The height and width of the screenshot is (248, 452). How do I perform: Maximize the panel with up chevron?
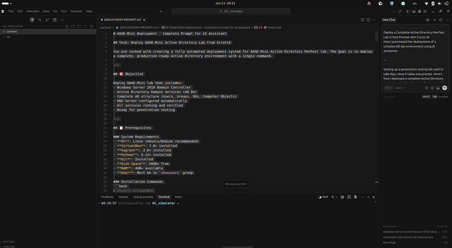(368, 197)
